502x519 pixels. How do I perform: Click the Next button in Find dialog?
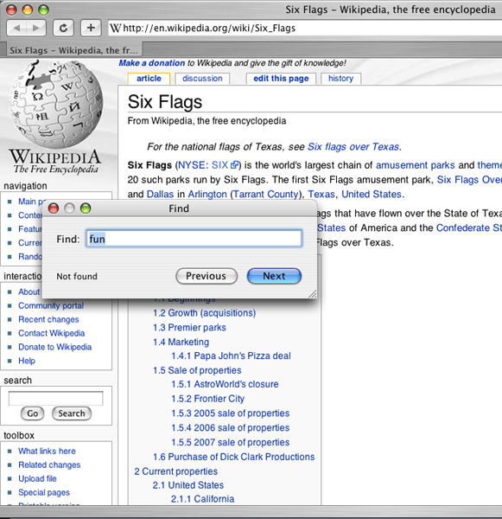click(274, 276)
